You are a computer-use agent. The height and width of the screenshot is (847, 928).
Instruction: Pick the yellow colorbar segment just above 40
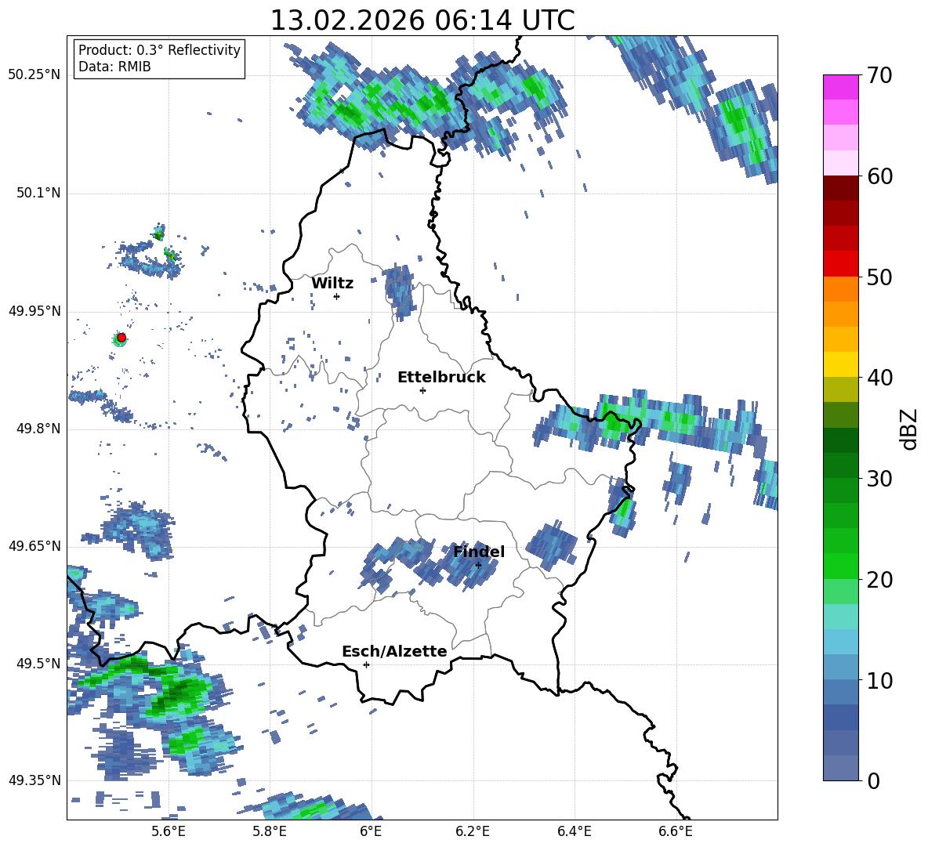point(840,364)
